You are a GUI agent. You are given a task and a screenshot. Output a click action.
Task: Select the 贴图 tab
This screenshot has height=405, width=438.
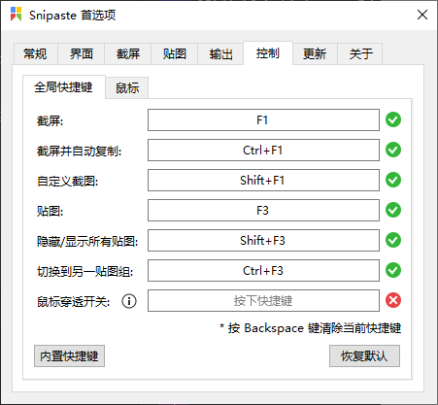pyautogui.click(x=175, y=53)
